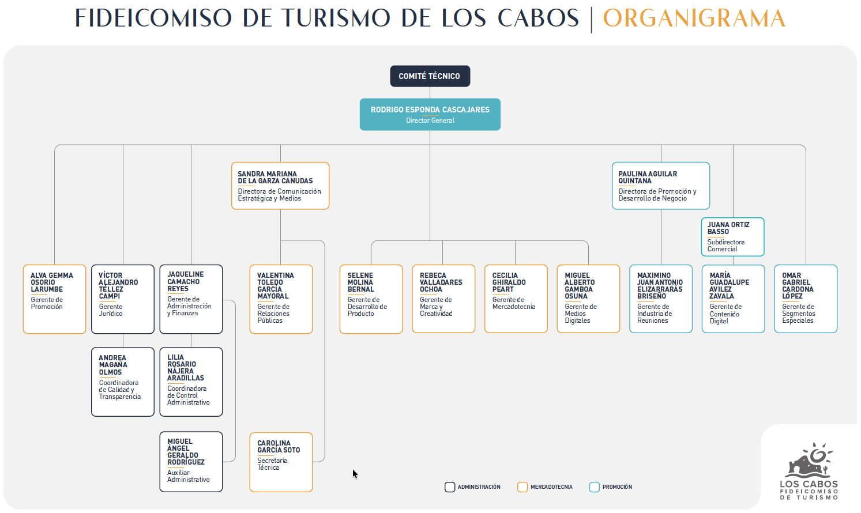Click the Administración legend color square

click(450, 487)
